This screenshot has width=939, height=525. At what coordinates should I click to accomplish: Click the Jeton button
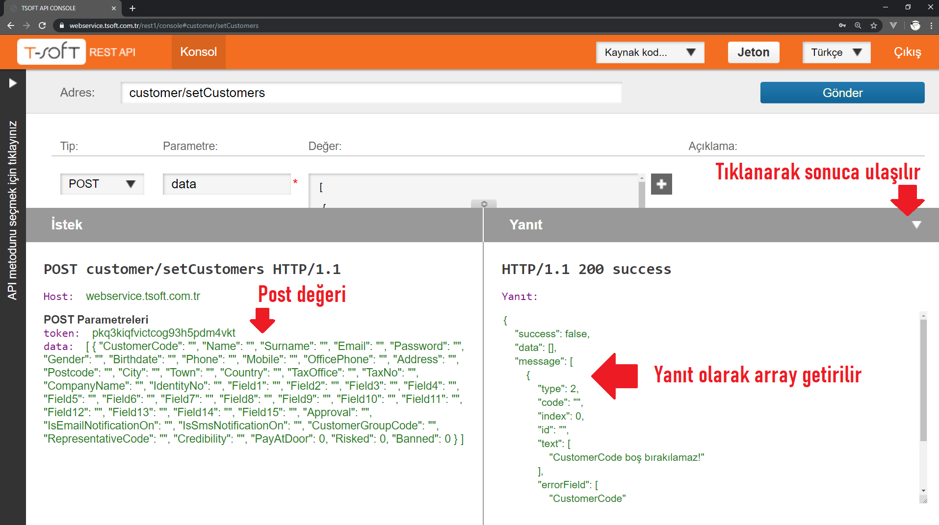coord(754,52)
